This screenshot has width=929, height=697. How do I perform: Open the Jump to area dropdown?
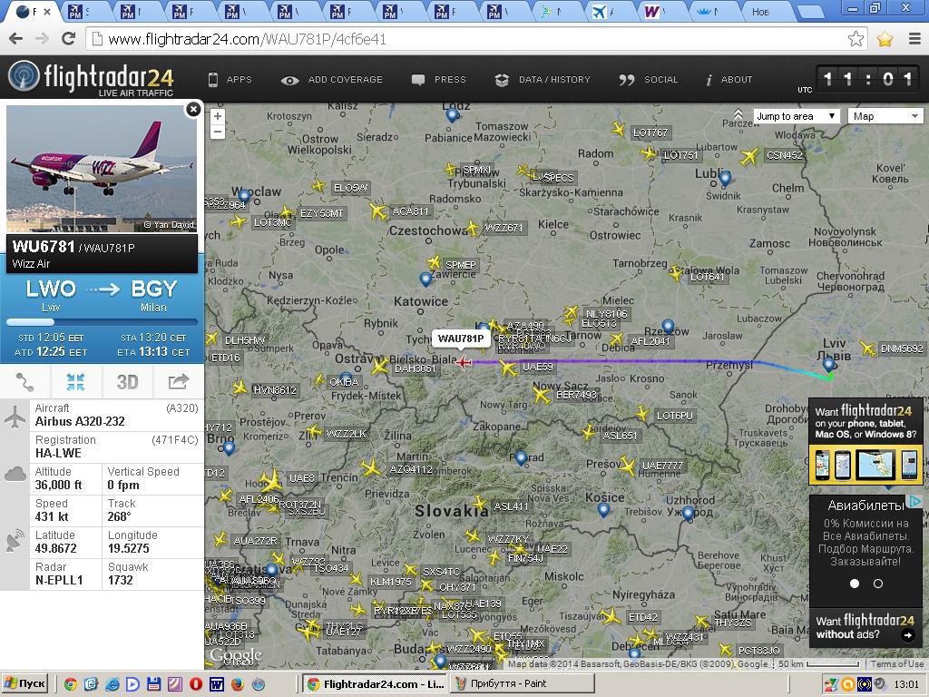796,116
